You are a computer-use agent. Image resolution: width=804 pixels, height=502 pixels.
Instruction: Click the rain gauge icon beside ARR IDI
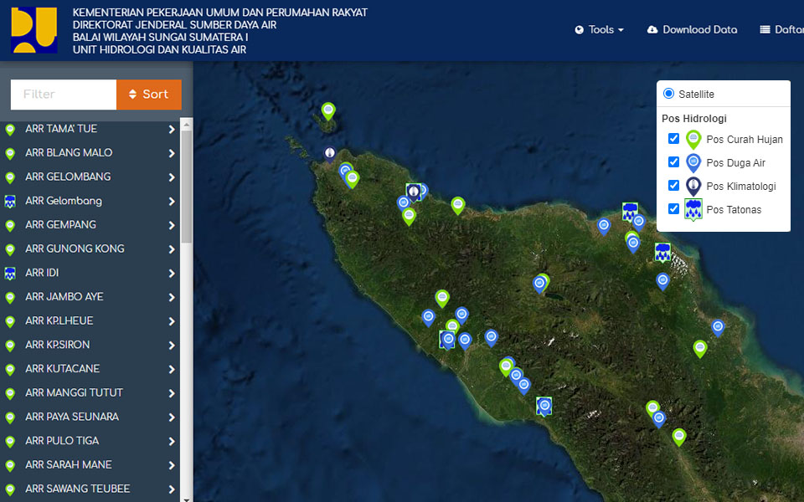pos(10,274)
